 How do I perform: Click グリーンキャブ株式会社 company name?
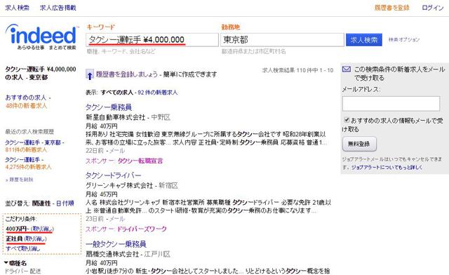coord(119,186)
